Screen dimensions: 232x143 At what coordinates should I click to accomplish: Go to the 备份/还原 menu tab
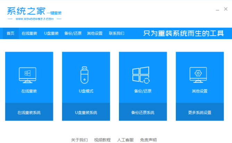[x=73, y=34]
